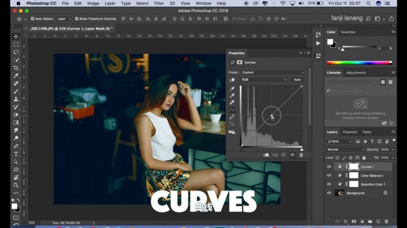This screenshot has height=228, width=407.
Task: Select the Clone Stamp tool
Action: (x=16, y=99)
